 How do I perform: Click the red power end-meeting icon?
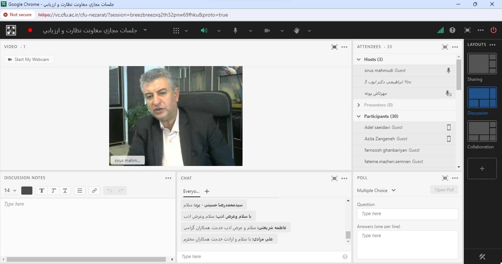click(x=493, y=30)
